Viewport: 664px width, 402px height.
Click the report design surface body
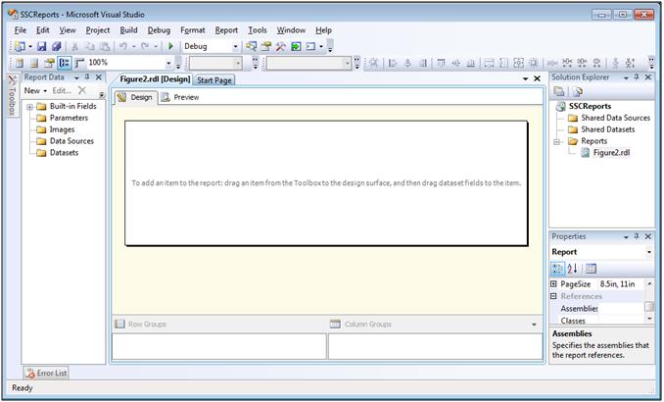326,183
